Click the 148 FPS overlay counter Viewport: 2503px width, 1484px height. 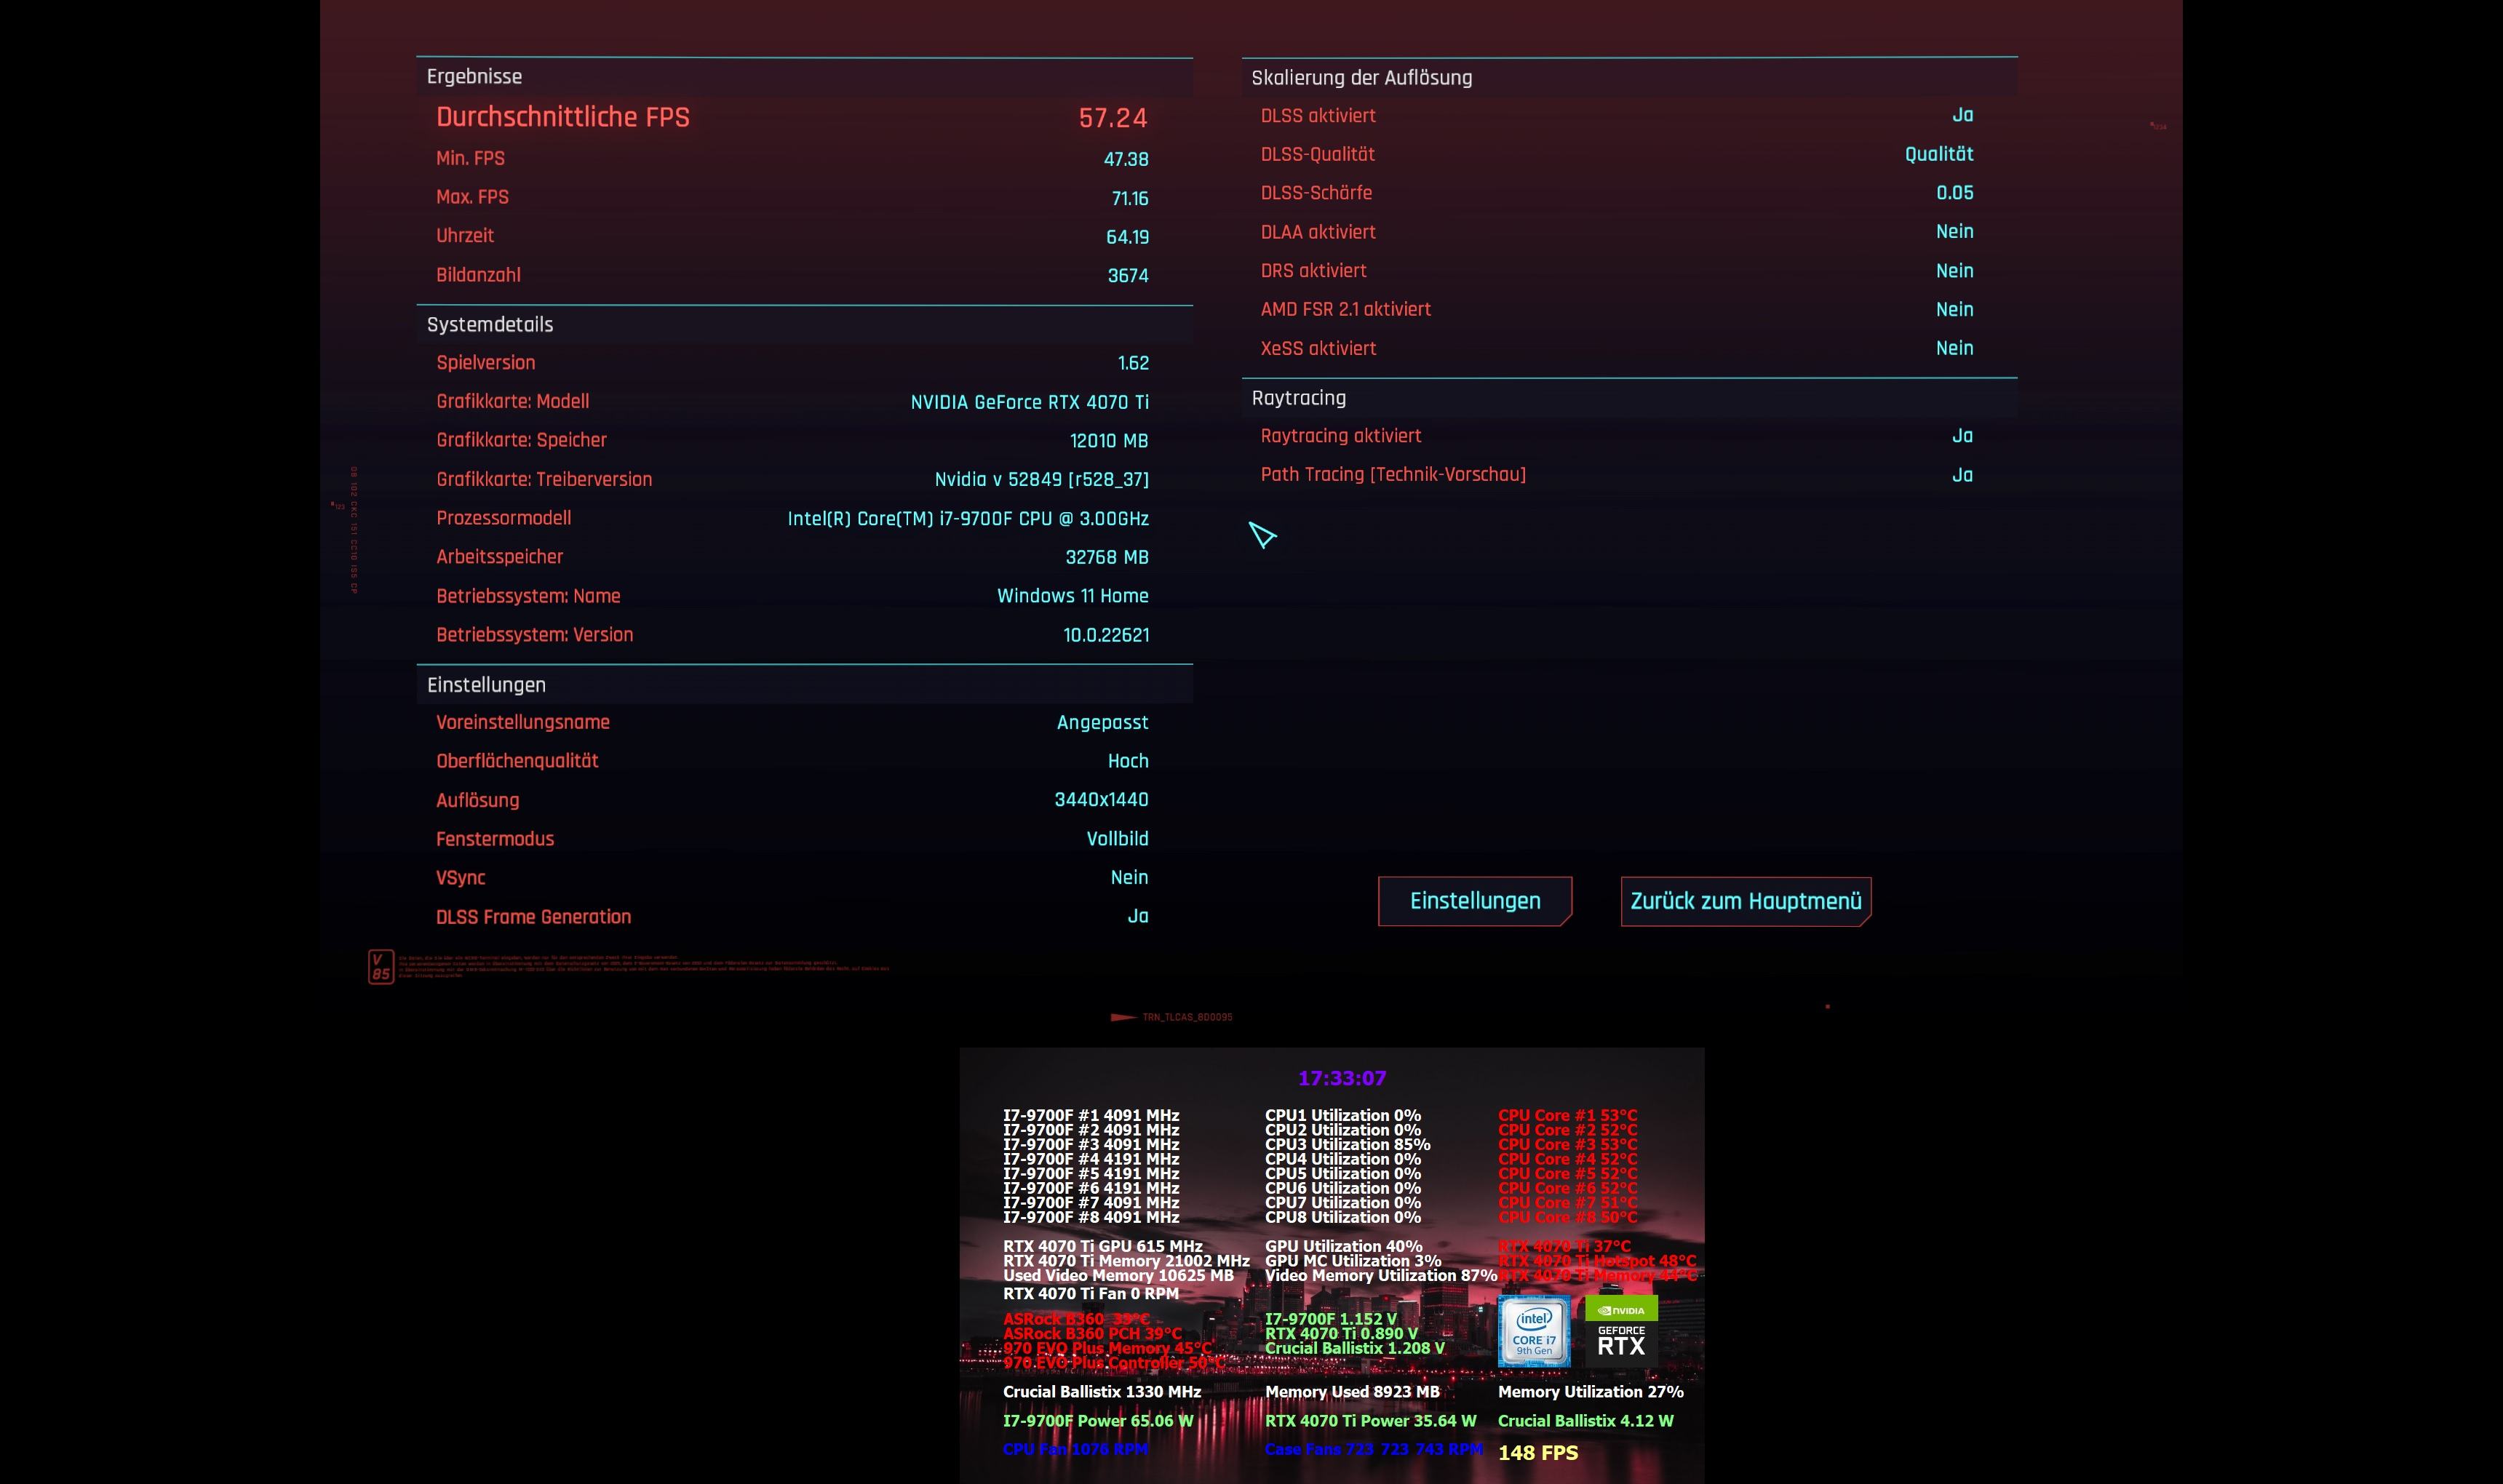1538,1453
